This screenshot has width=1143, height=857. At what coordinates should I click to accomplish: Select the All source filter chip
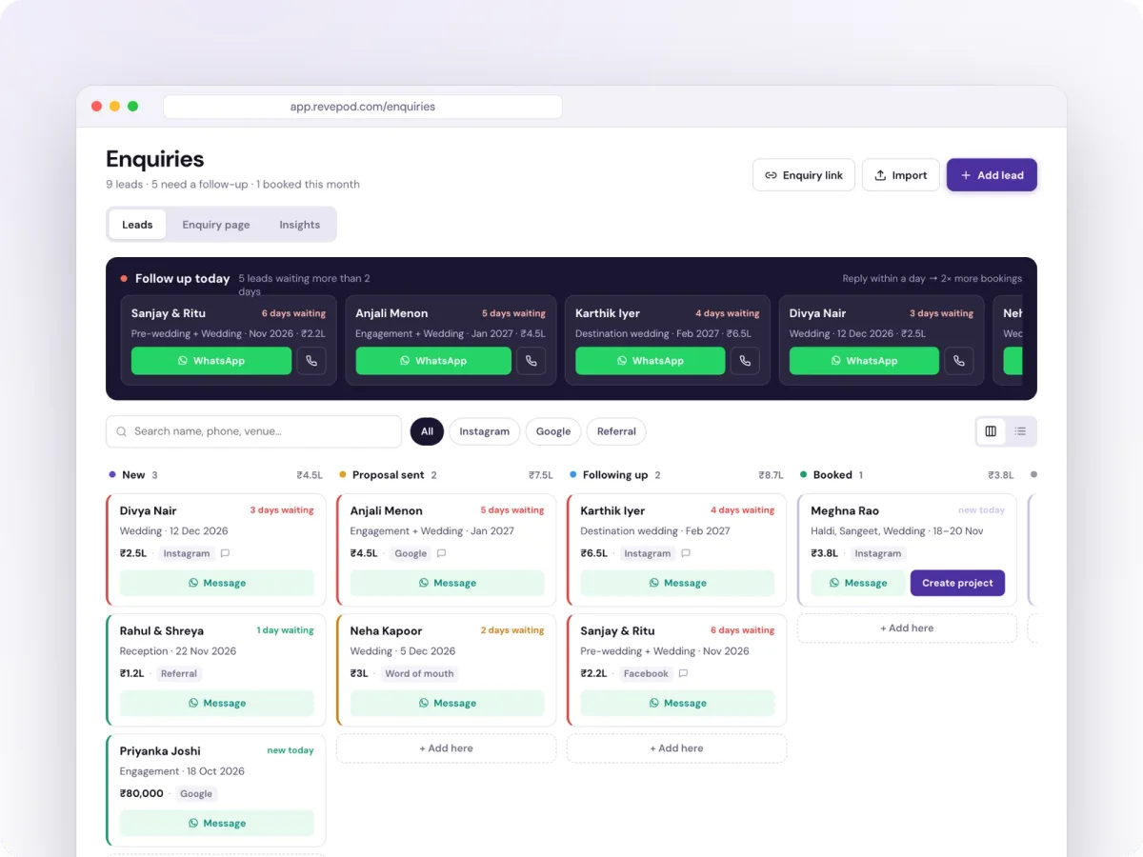pos(427,431)
